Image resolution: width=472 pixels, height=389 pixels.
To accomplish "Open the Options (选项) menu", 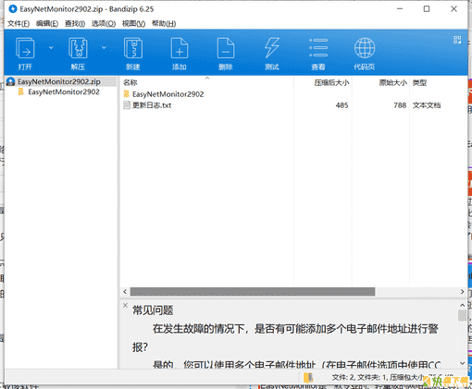I will [x=104, y=23].
